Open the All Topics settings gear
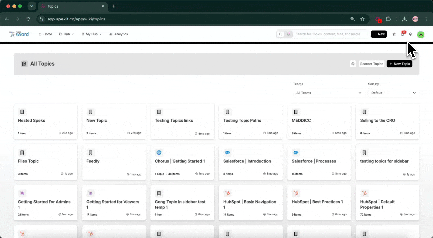 [x=353, y=64]
